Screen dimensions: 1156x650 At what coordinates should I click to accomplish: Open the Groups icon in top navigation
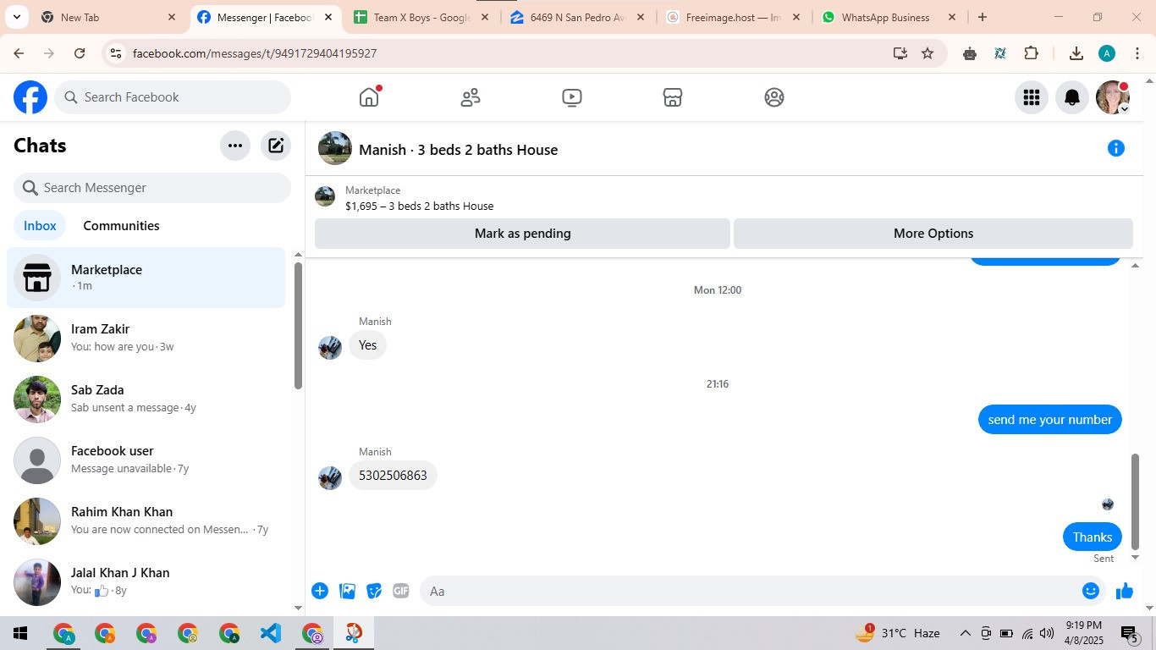774,97
